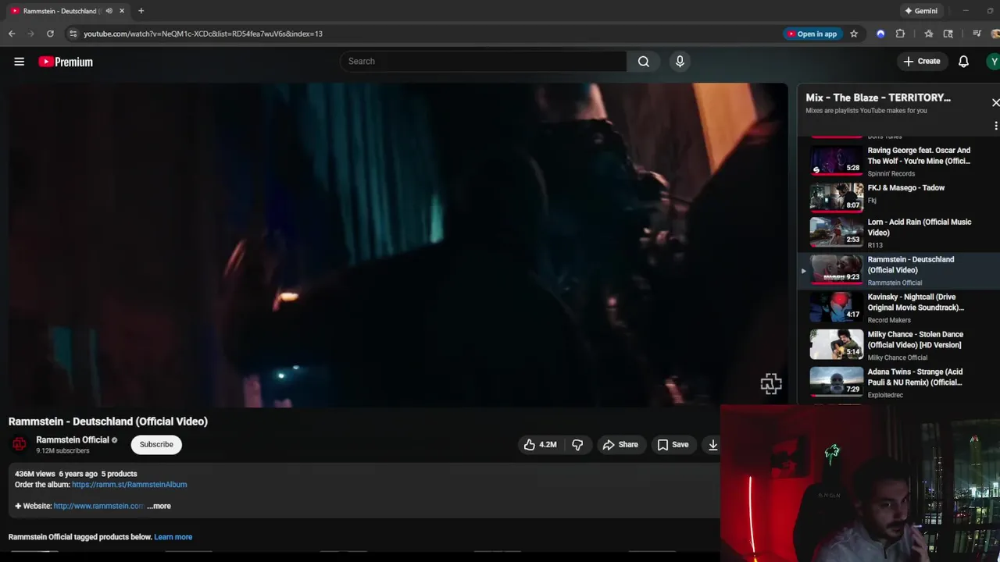Open the browser extensions puzzle icon

point(900,34)
